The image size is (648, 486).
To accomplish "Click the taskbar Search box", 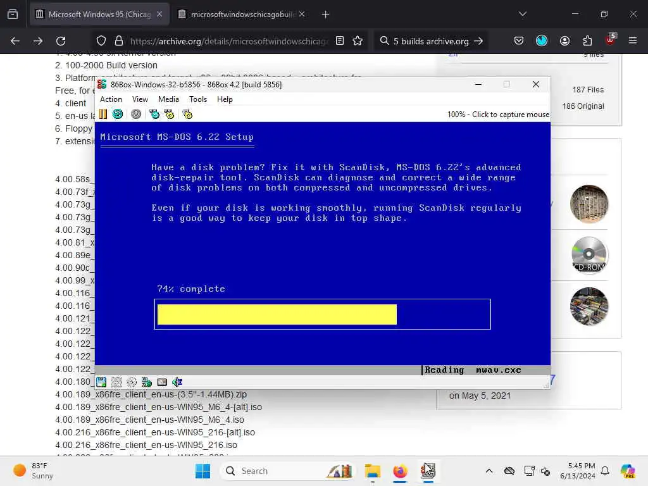I will [288, 471].
